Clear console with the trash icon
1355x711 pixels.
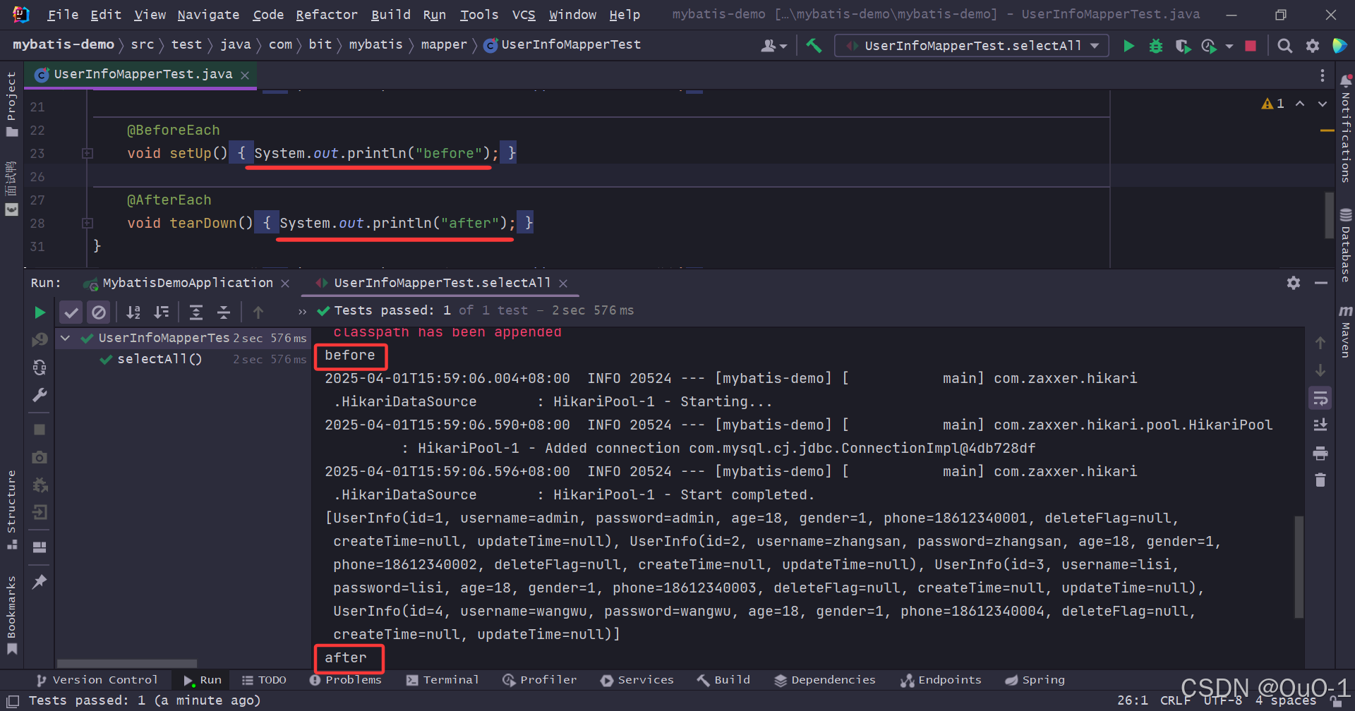click(1320, 480)
